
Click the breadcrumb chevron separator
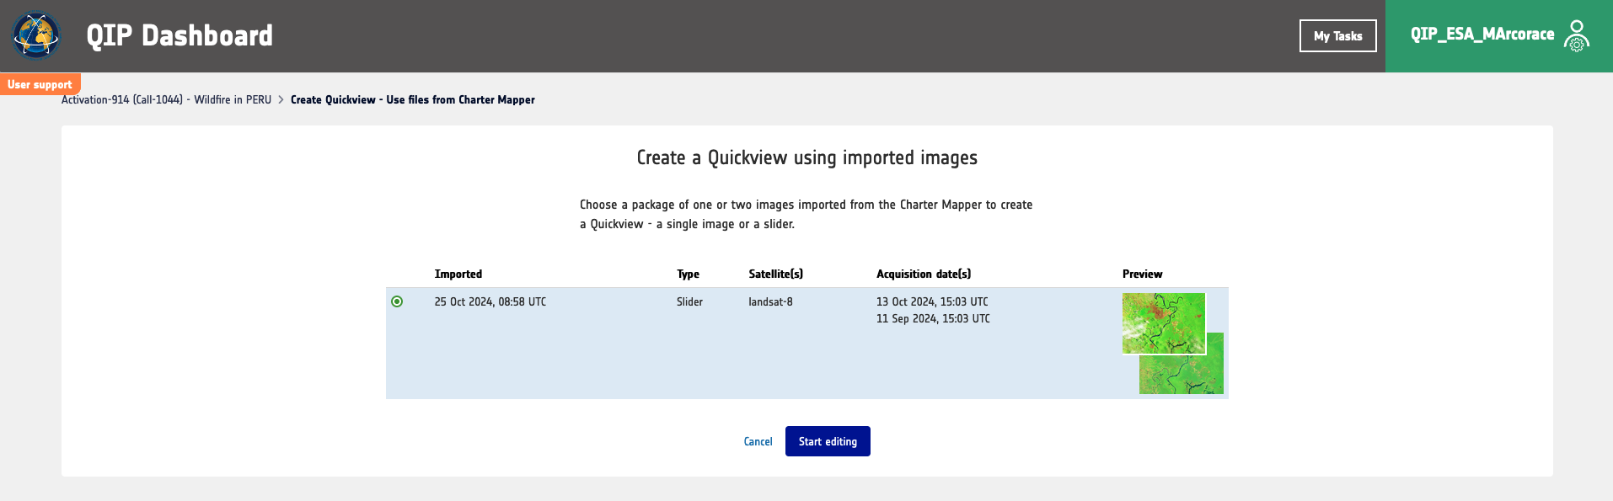pos(281,100)
